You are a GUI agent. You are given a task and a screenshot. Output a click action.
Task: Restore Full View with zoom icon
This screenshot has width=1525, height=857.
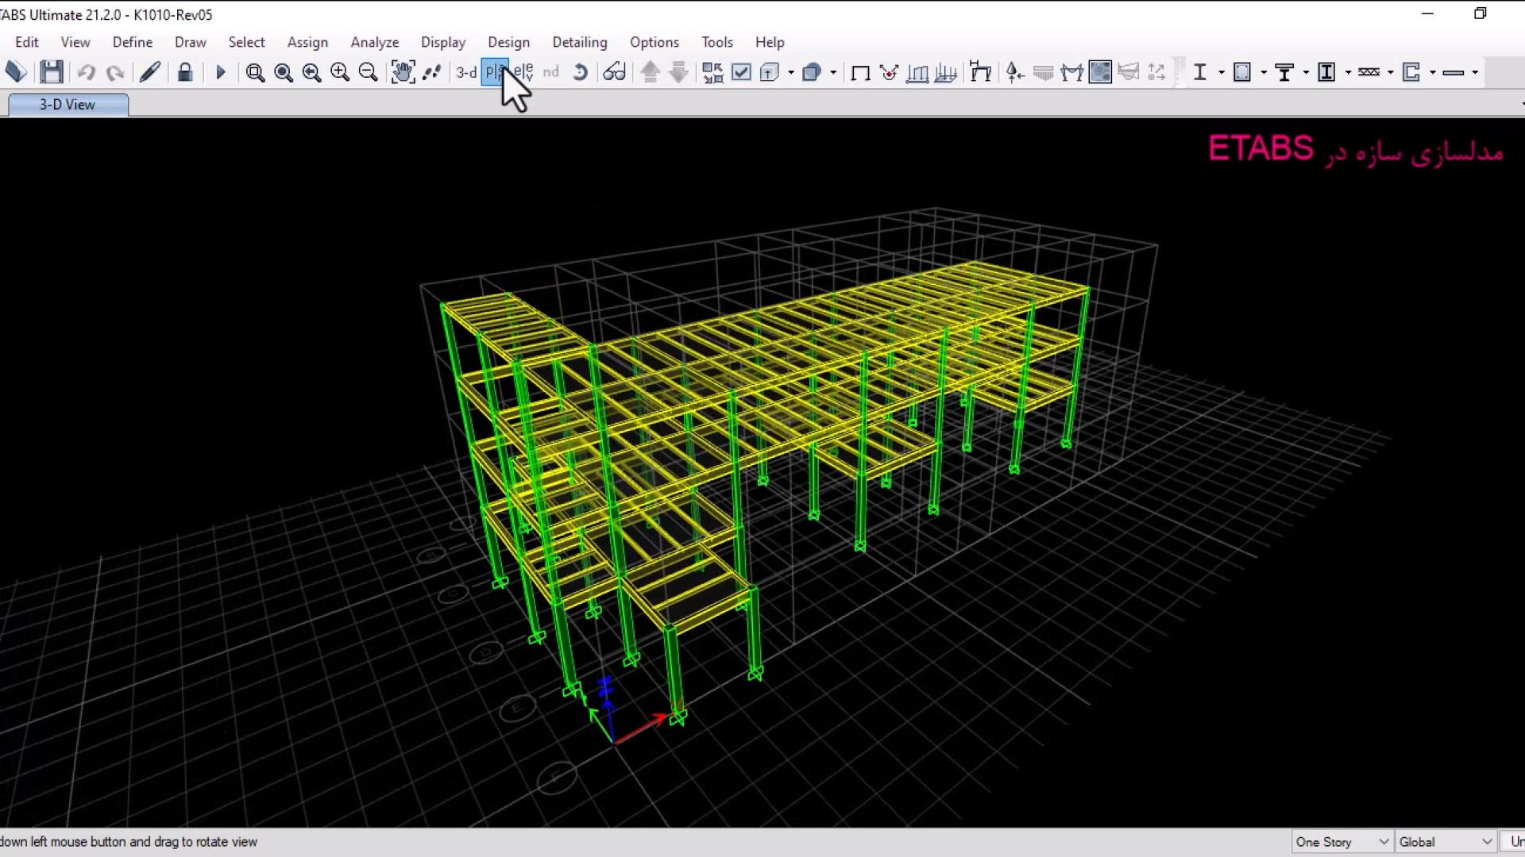(284, 73)
